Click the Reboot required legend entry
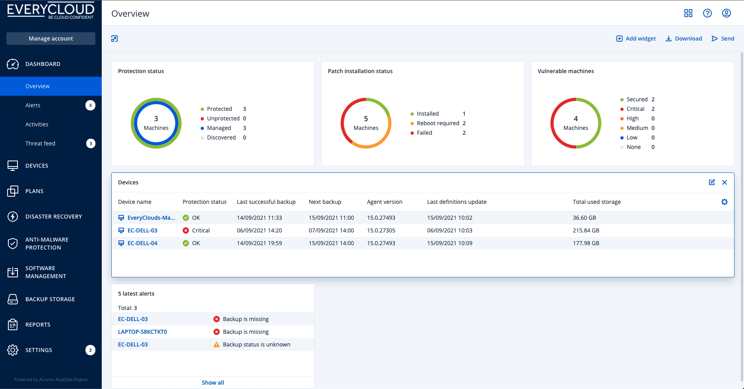Viewport: 744px width, 389px height. [438, 123]
